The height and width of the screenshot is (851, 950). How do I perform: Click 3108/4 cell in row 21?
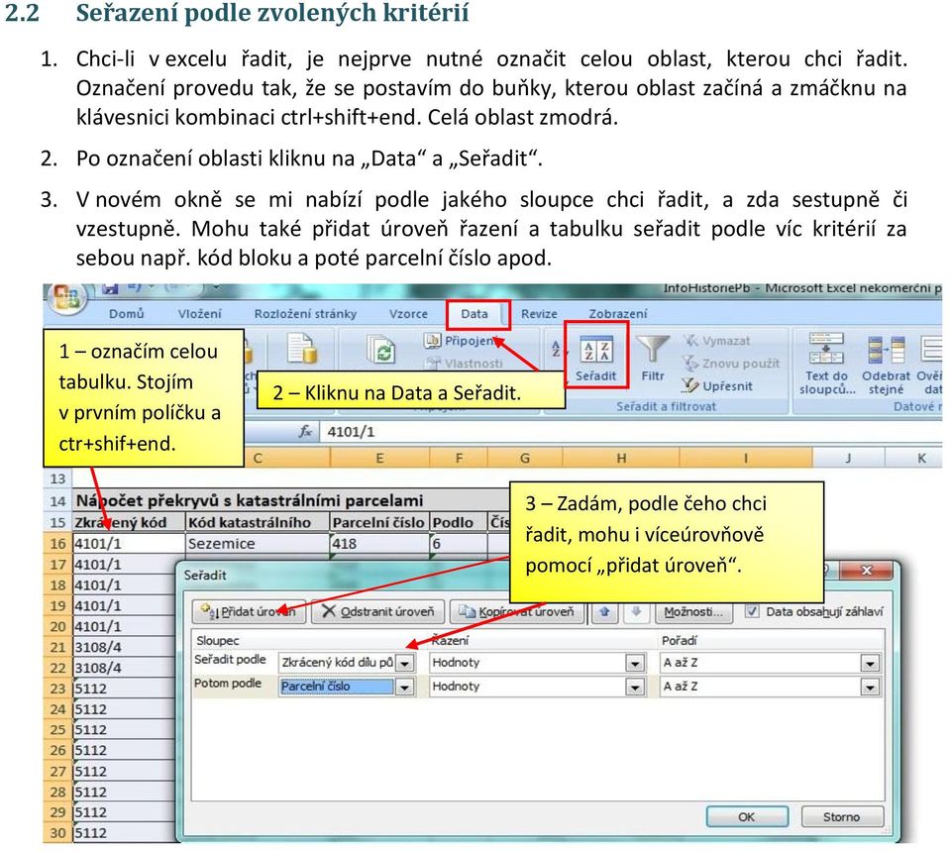(124, 647)
